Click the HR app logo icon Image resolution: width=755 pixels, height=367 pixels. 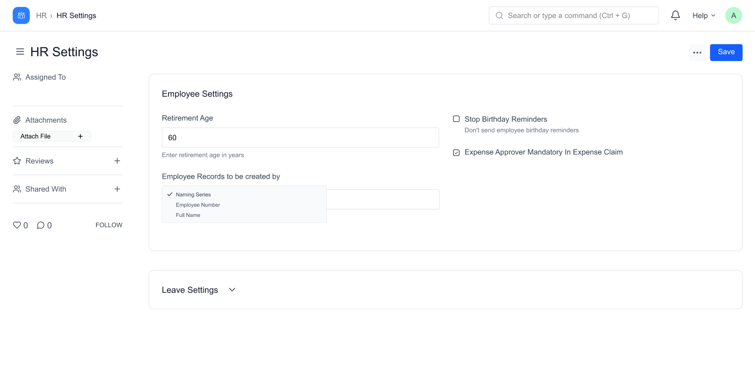coord(21,15)
